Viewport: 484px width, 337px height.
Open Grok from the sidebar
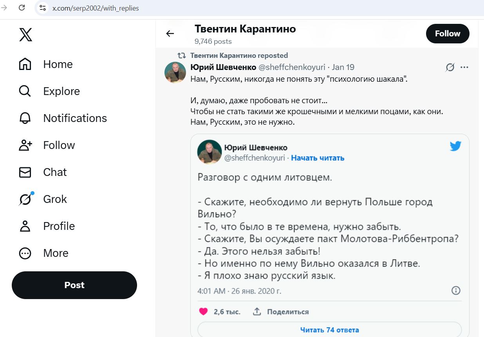(25, 199)
